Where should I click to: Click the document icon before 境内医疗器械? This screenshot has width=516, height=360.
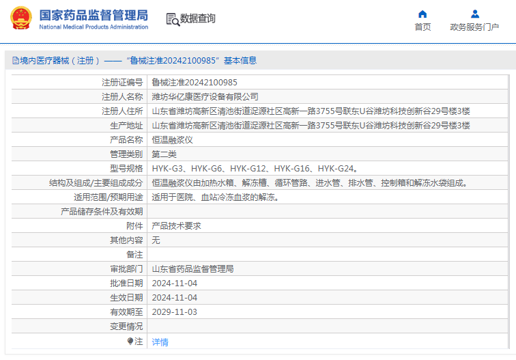[16, 61]
